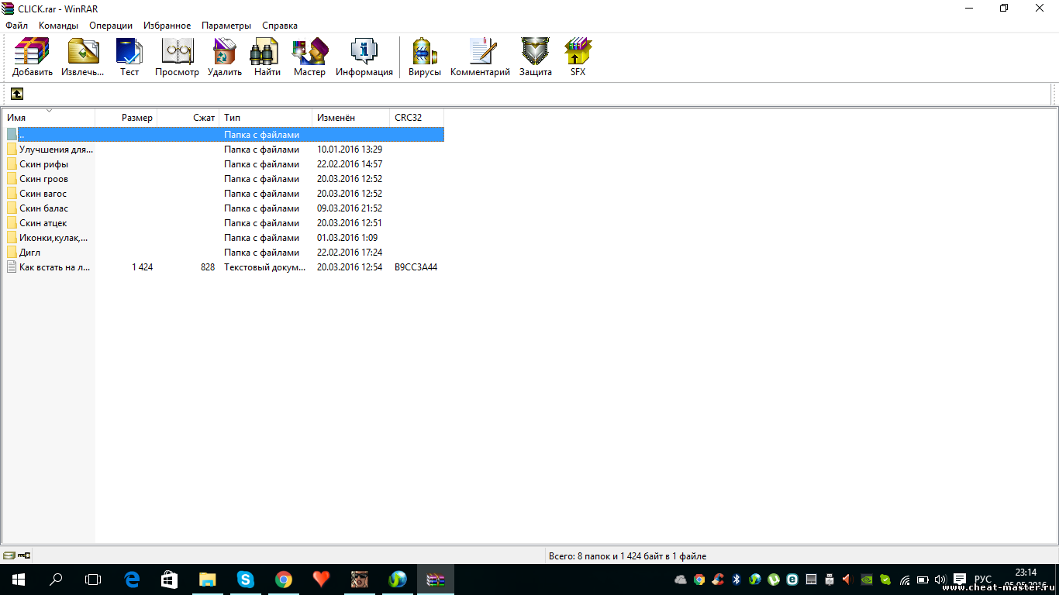Select the Дигл folder in list

(29, 253)
